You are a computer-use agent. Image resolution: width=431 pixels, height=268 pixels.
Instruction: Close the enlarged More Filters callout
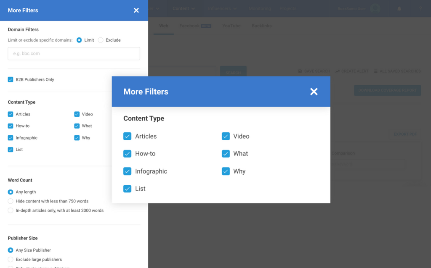(314, 92)
